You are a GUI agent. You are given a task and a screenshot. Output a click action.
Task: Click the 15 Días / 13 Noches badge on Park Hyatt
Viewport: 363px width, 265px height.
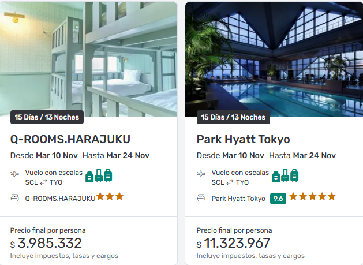tap(233, 117)
